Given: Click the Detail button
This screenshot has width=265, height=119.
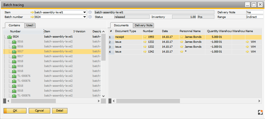Looking at the screenshot, I should click(x=60, y=111).
